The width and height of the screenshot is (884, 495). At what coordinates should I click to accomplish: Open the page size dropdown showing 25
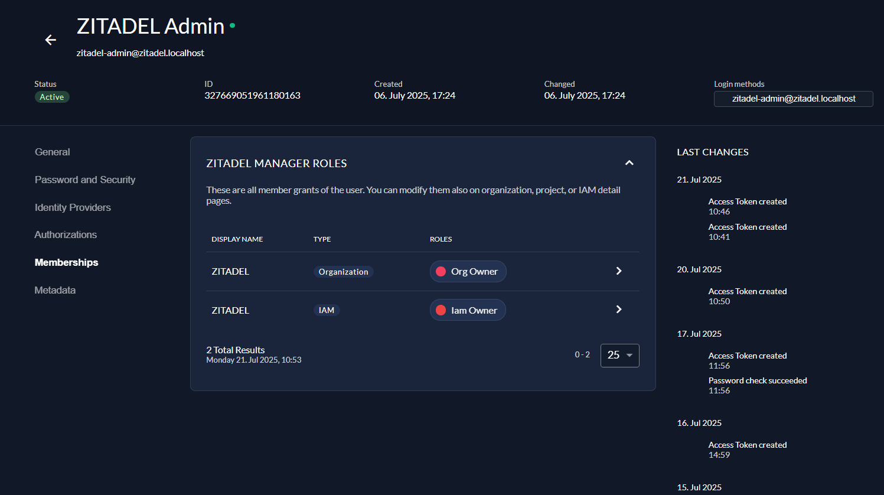[x=619, y=356]
